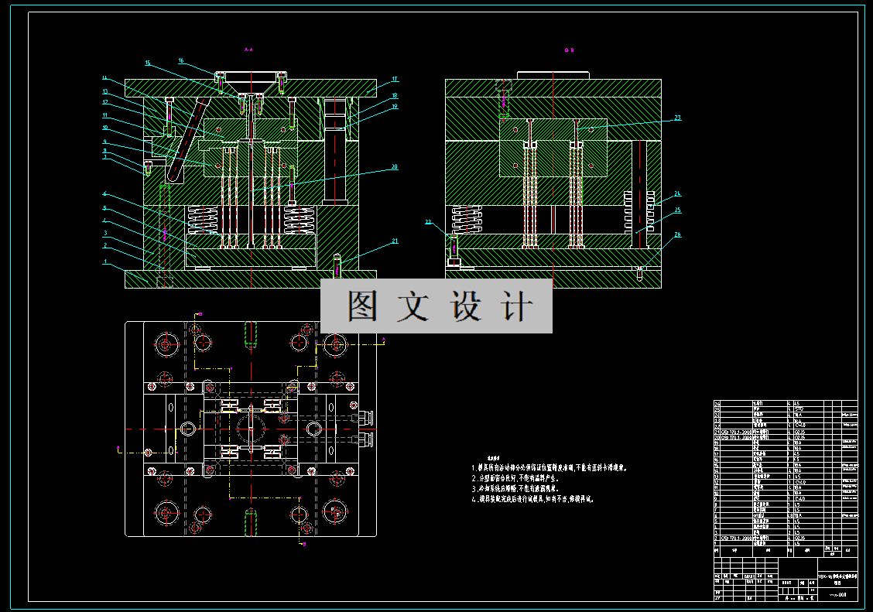Screen dimensions: 873x612
Task: Select part balloon number 2 in section A-A
Action: pos(105,245)
